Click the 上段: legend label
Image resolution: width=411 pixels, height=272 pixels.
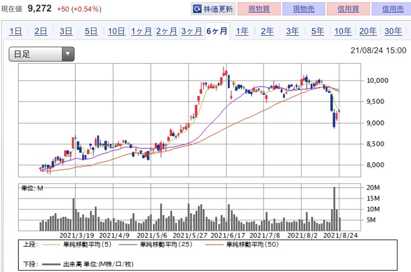click(31, 245)
